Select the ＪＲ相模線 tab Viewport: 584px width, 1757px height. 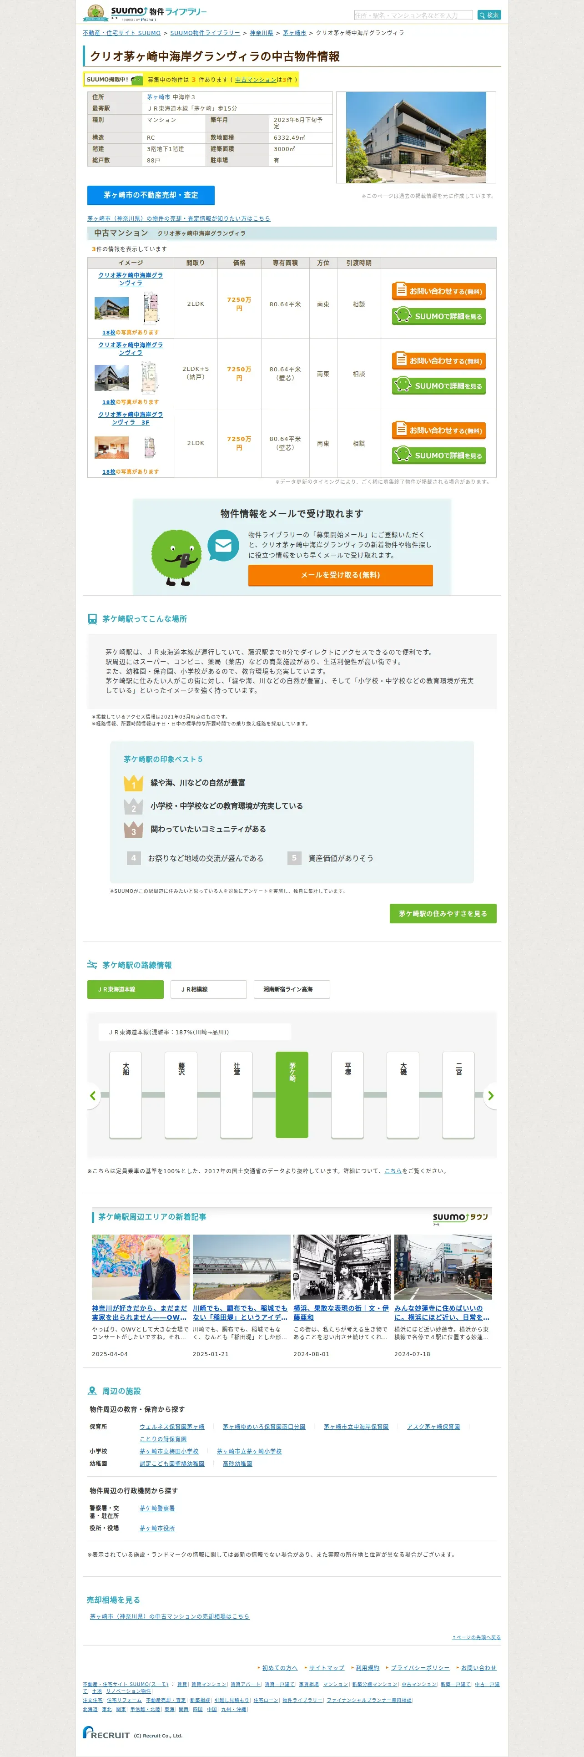(x=208, y=989)
